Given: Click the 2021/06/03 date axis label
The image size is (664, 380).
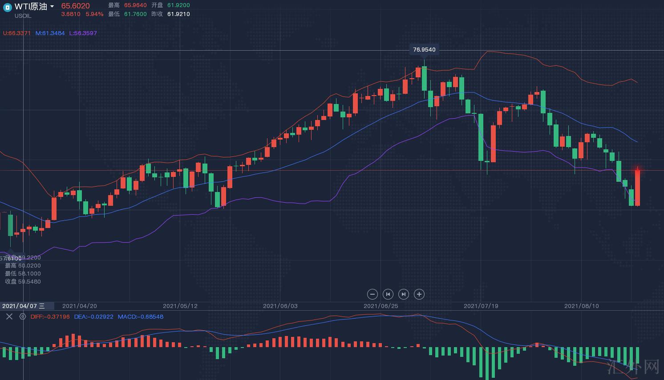Looking at the screenshot, I should click(280, 306).
